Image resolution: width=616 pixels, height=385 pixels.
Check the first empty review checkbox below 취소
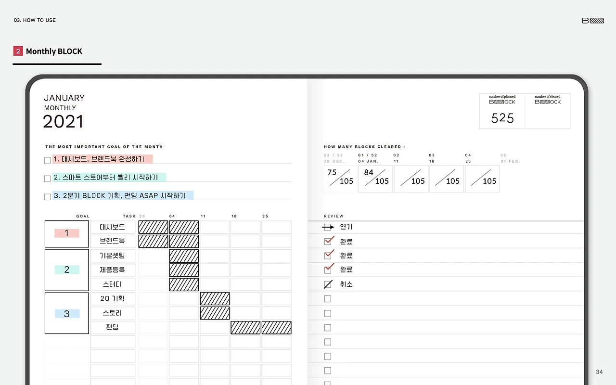pos(328,298)
